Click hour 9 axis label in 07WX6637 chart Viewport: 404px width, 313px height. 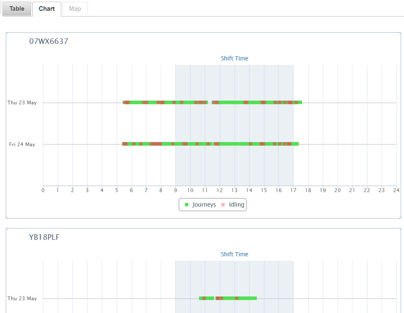tap(175, 190)
